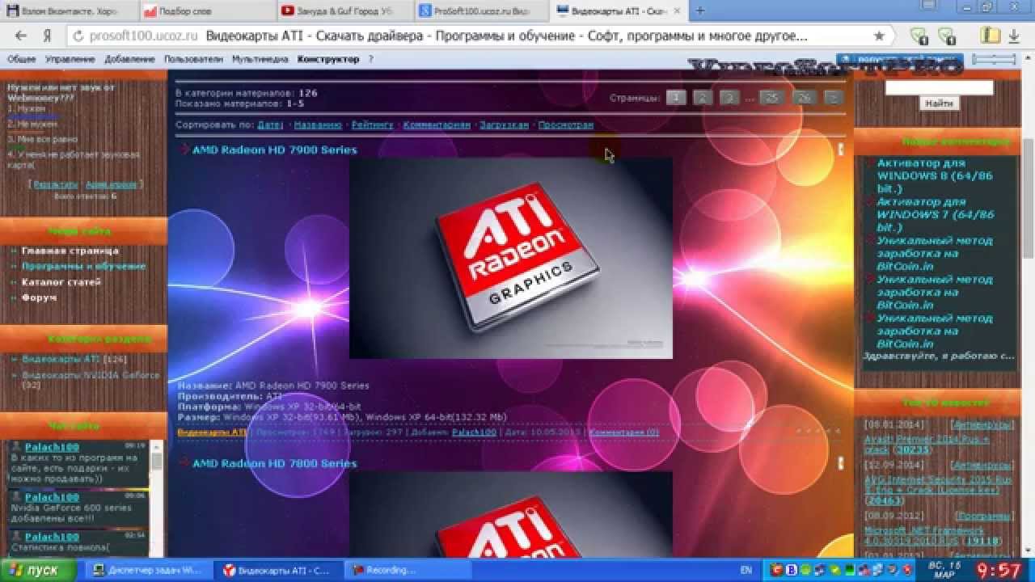Click the ATI Radeon Graphics image for 7900

click(511, 258)
